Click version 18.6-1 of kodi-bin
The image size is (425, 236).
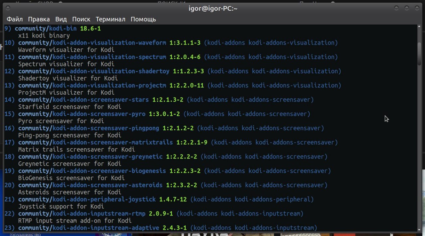click(90, 29)
